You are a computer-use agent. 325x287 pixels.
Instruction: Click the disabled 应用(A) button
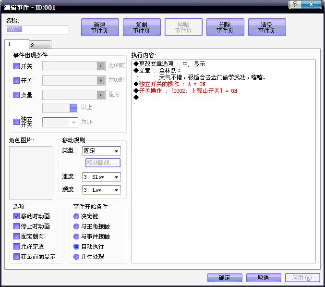[x=302, y=278]
